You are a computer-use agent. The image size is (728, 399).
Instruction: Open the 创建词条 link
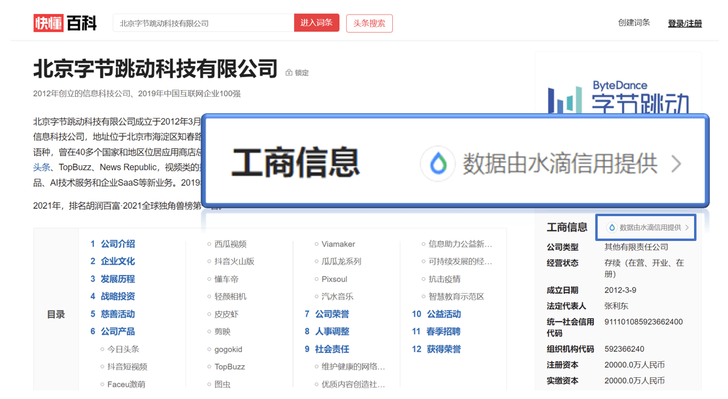point(634,22)
